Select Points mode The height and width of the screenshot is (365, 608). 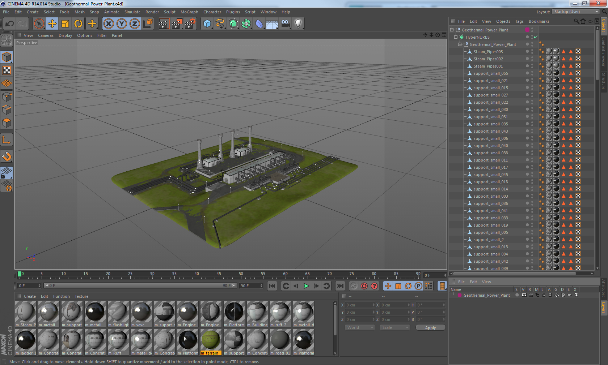tap(7, 97)
